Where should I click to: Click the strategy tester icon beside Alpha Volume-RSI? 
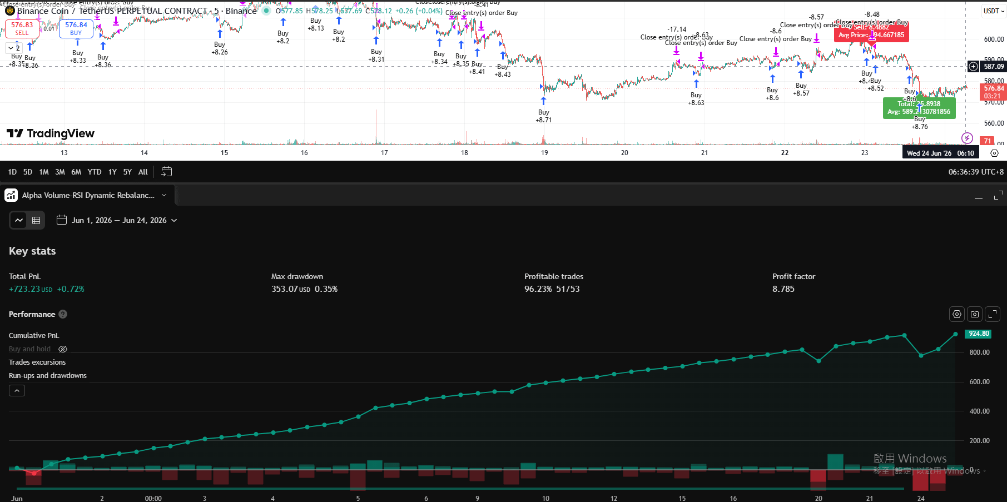pos(11,195)
